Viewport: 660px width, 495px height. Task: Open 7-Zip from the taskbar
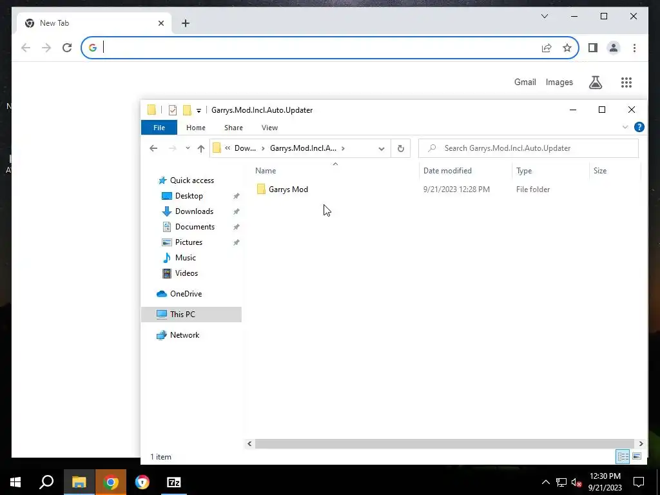(174, 482)
